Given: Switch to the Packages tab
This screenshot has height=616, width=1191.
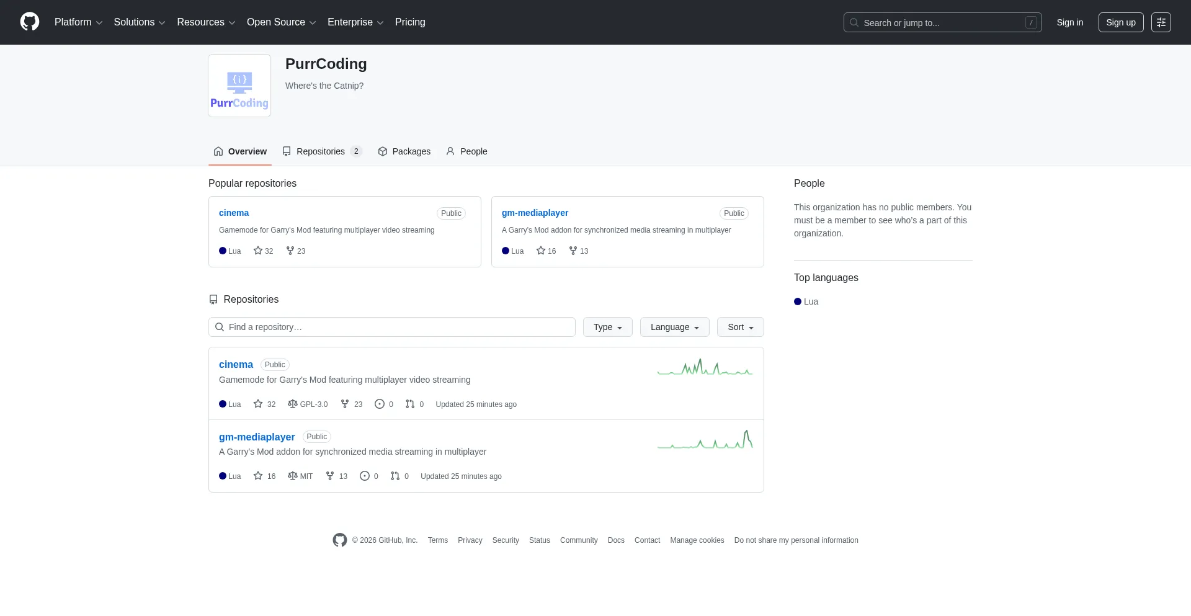Looking at the screenshot, I should click(x=404, y=151).
